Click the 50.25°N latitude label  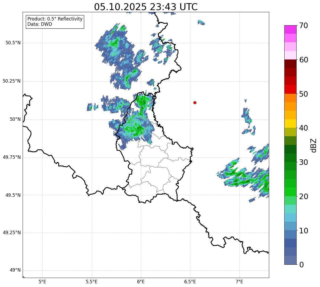(11, 81)
